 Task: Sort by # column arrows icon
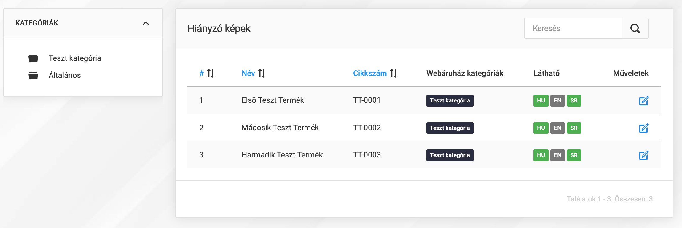211,73
